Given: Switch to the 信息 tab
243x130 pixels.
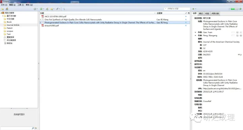Looking at the screenshot, I should point(195,14).
